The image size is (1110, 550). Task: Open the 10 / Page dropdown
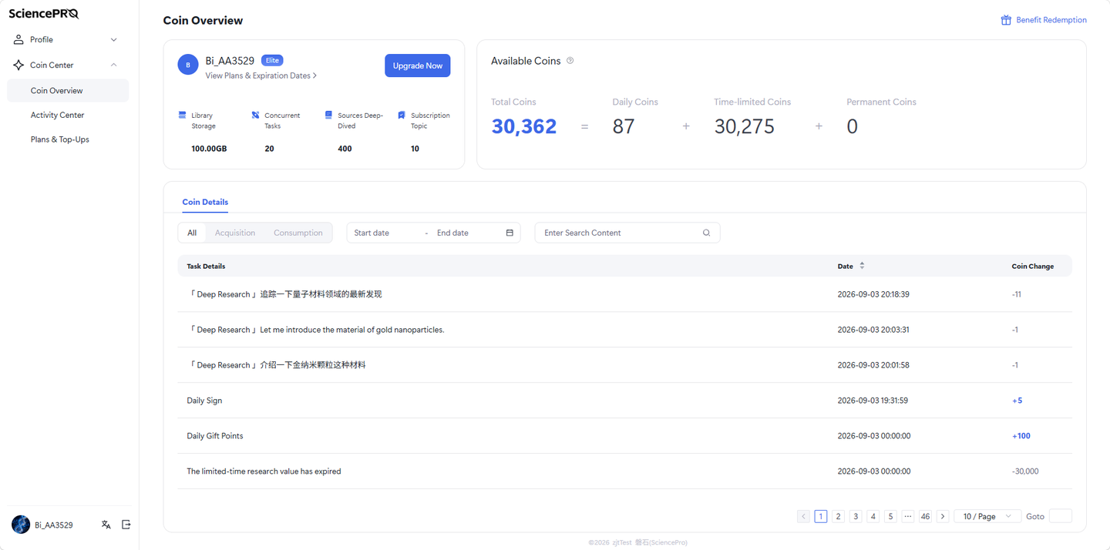[x=987, y=516]
